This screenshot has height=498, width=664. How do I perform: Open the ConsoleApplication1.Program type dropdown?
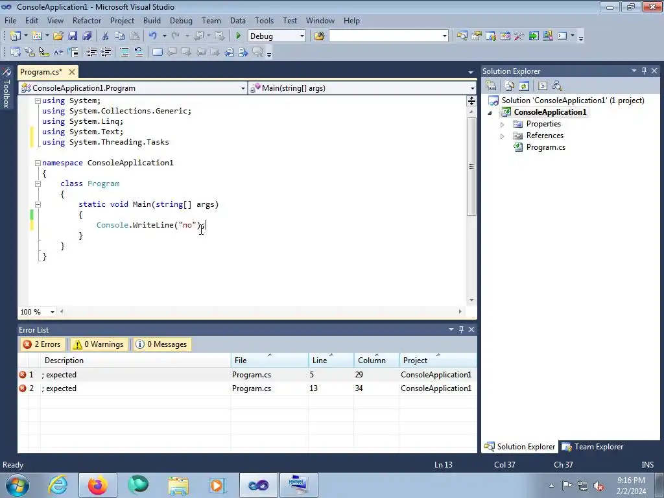click(243, 88)
